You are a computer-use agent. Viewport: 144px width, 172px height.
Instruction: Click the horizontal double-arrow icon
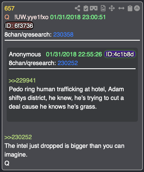(121, 8)
